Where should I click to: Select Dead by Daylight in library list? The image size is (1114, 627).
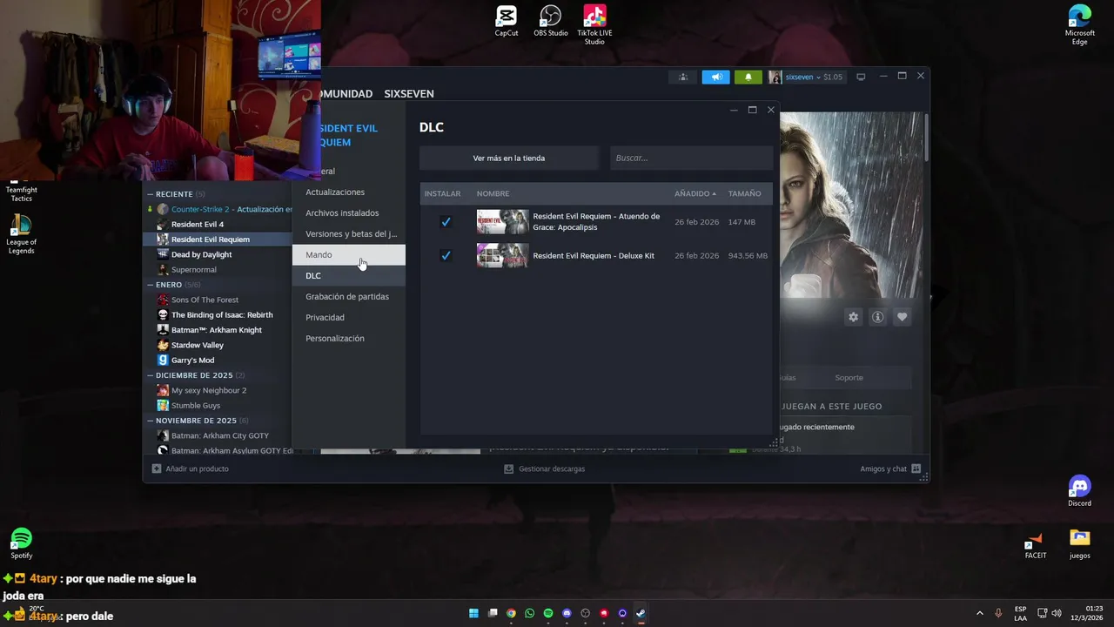[x=218, y=254]
